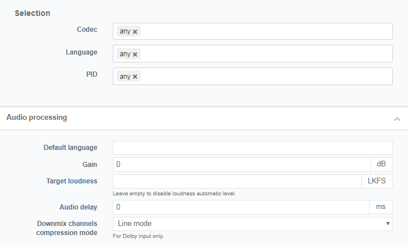Click the Audio processing section title
The height and width of the screenshot is (247, 408).
[x=36, y=118]
